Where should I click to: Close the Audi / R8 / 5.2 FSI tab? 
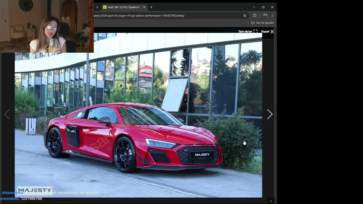pos(144,7)
